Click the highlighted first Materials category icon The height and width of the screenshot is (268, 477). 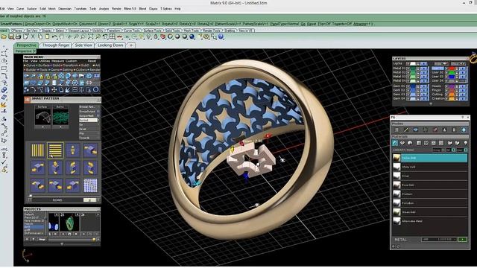click(395, 143)
